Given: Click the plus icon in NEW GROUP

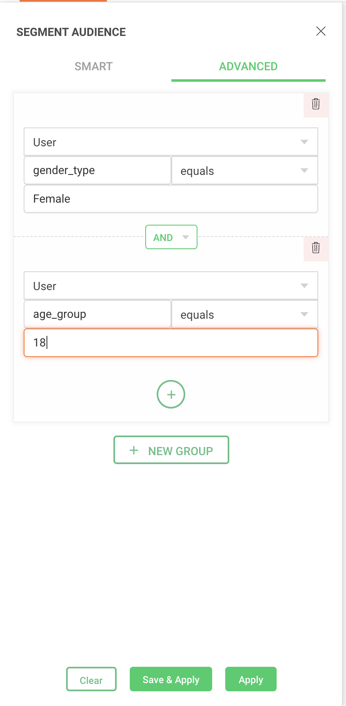Looking at the screenshot, I should [134, 451].
